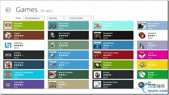169x95 pixels.
Task: Click the Chess pieces icon
Action: [x=142, y=45]
